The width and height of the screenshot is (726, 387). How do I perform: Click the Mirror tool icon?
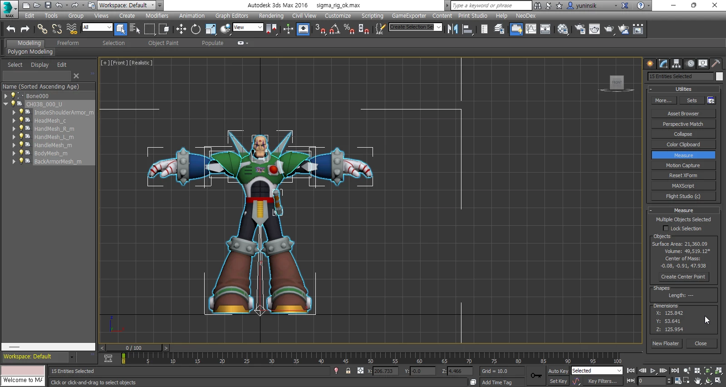[x=452, y=29]
